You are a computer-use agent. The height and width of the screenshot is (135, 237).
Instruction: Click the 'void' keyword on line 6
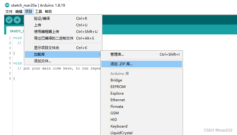tap(17, 63)
